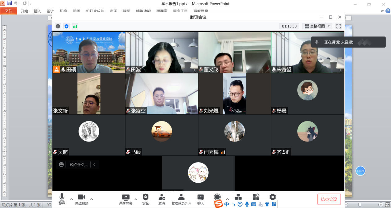The image size is (391, 208).
Task: Toggle the Sogou 中 Chinese/English input mode
Action: click(227, 204)
